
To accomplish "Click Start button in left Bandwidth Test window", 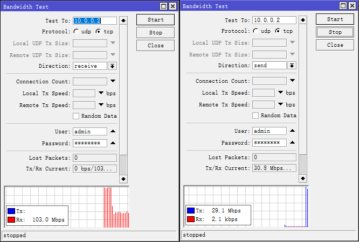I will point(155,20).
